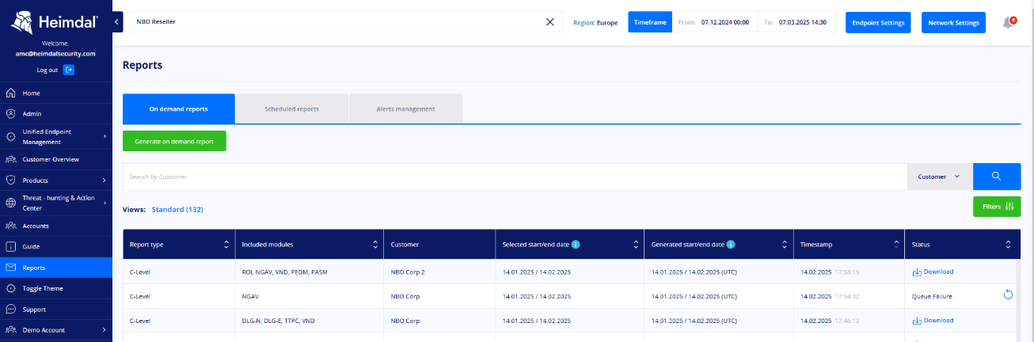Click the Guide icon in sidebar
Viewport: 1034px width, 342px height.
click(11, 246)
